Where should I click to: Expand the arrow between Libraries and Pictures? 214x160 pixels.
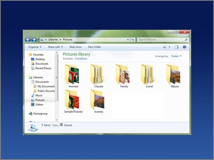click(x=61, y=40)
